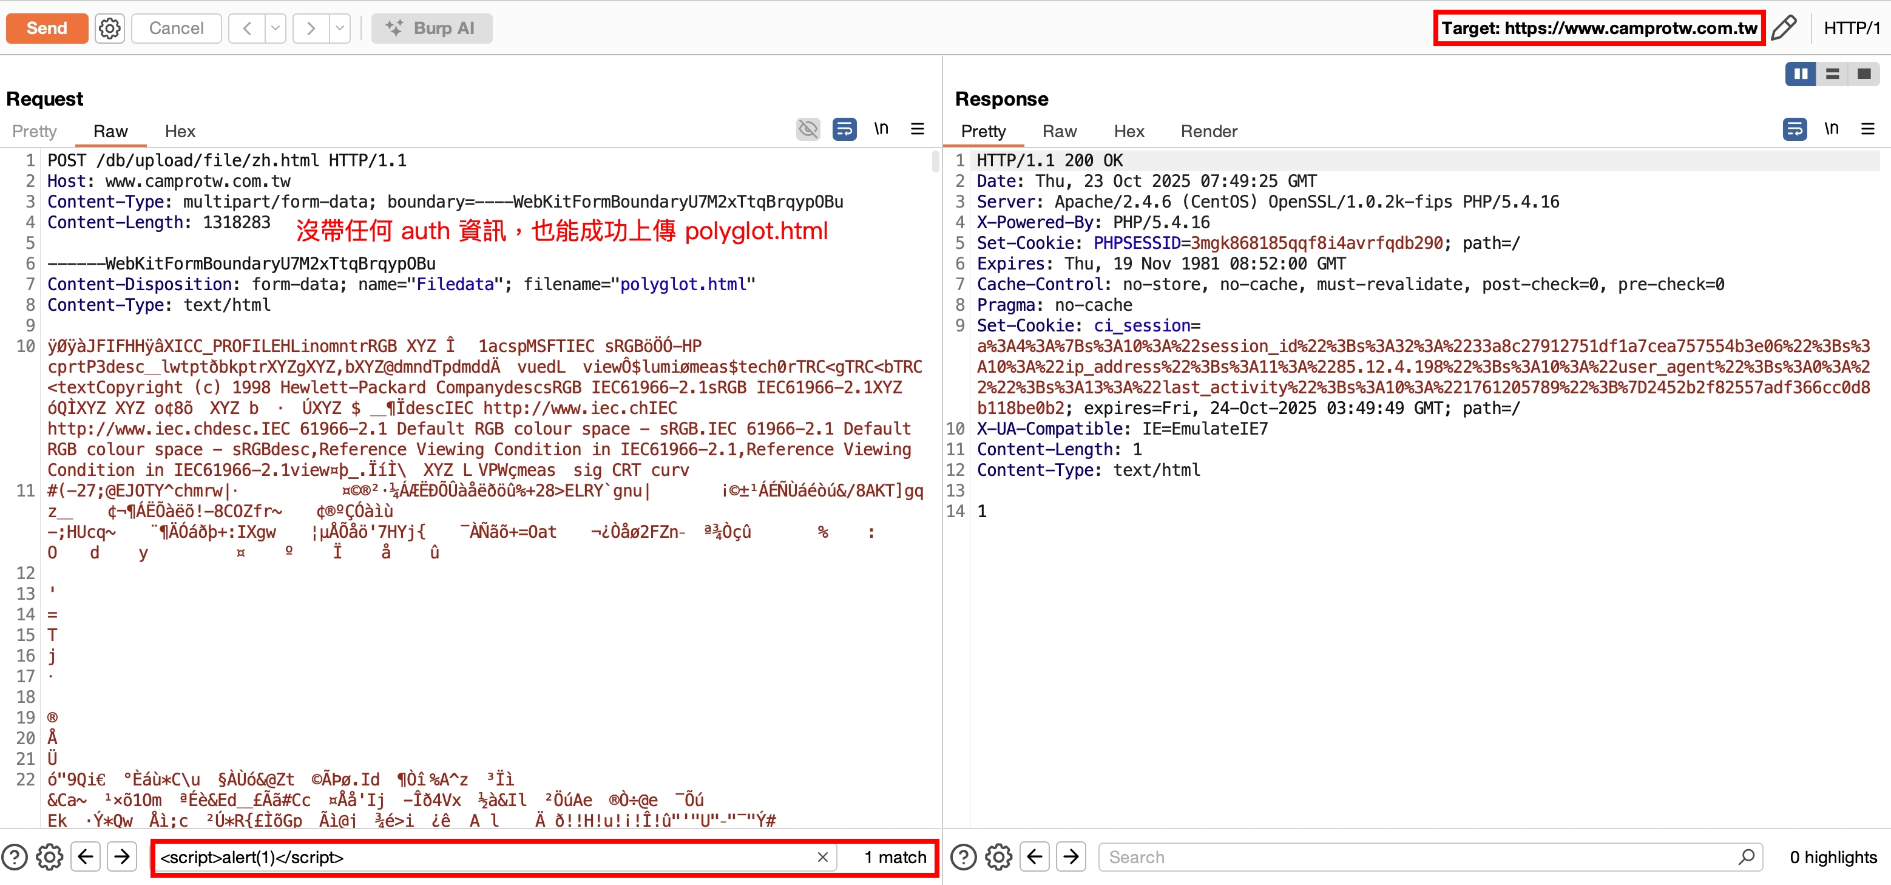
Task: Clear the request search text
Action: tap(823, 857)
